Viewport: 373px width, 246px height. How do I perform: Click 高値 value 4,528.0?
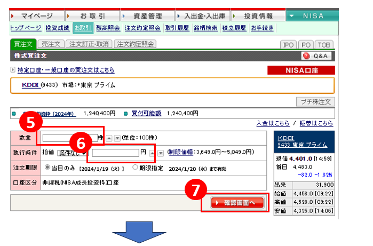(303, 202)
